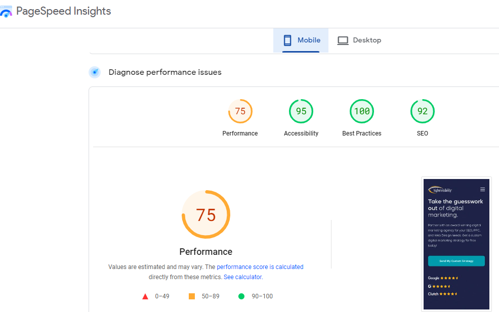Click the PageSpeed Insights logo icon
The width and height of the screenshot is (499, 312).
pyautogui.click(x=7, y=11)
